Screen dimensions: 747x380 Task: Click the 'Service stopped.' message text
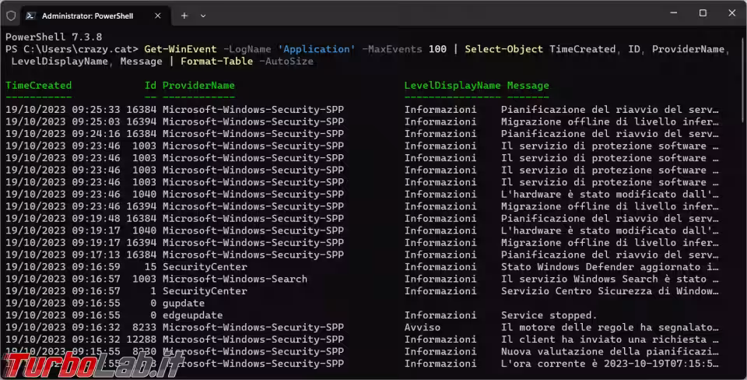pyautogui.click(x=549, y=315)
